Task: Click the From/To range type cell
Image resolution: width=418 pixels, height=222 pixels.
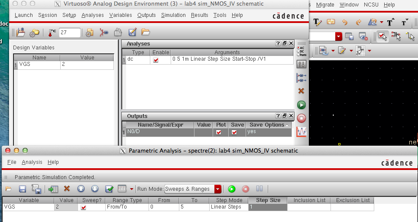Action: tap(127, 207)
